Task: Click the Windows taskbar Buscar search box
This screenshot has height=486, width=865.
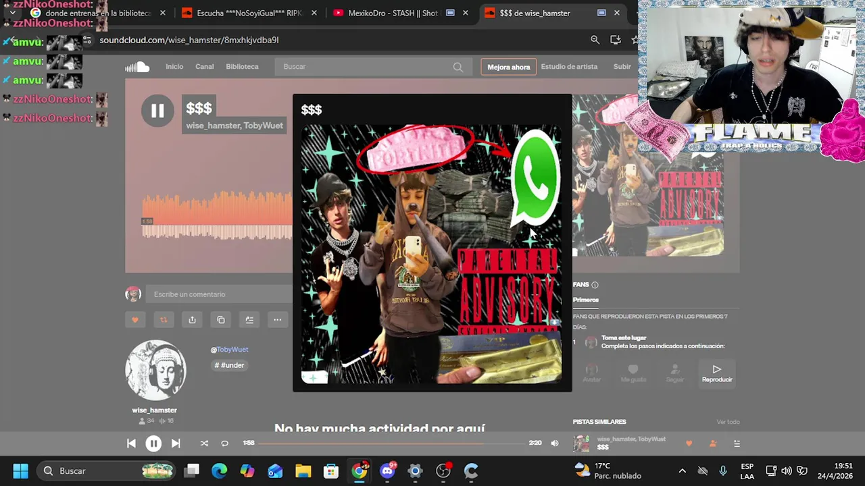Action: 107,470
